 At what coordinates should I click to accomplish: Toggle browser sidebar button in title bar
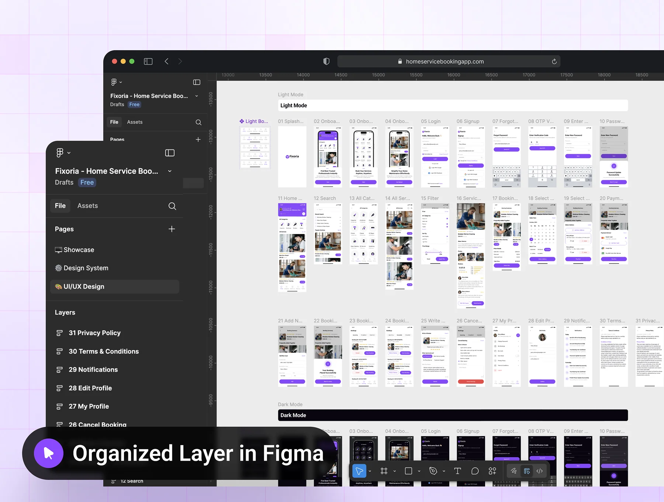tap(148, 61)
